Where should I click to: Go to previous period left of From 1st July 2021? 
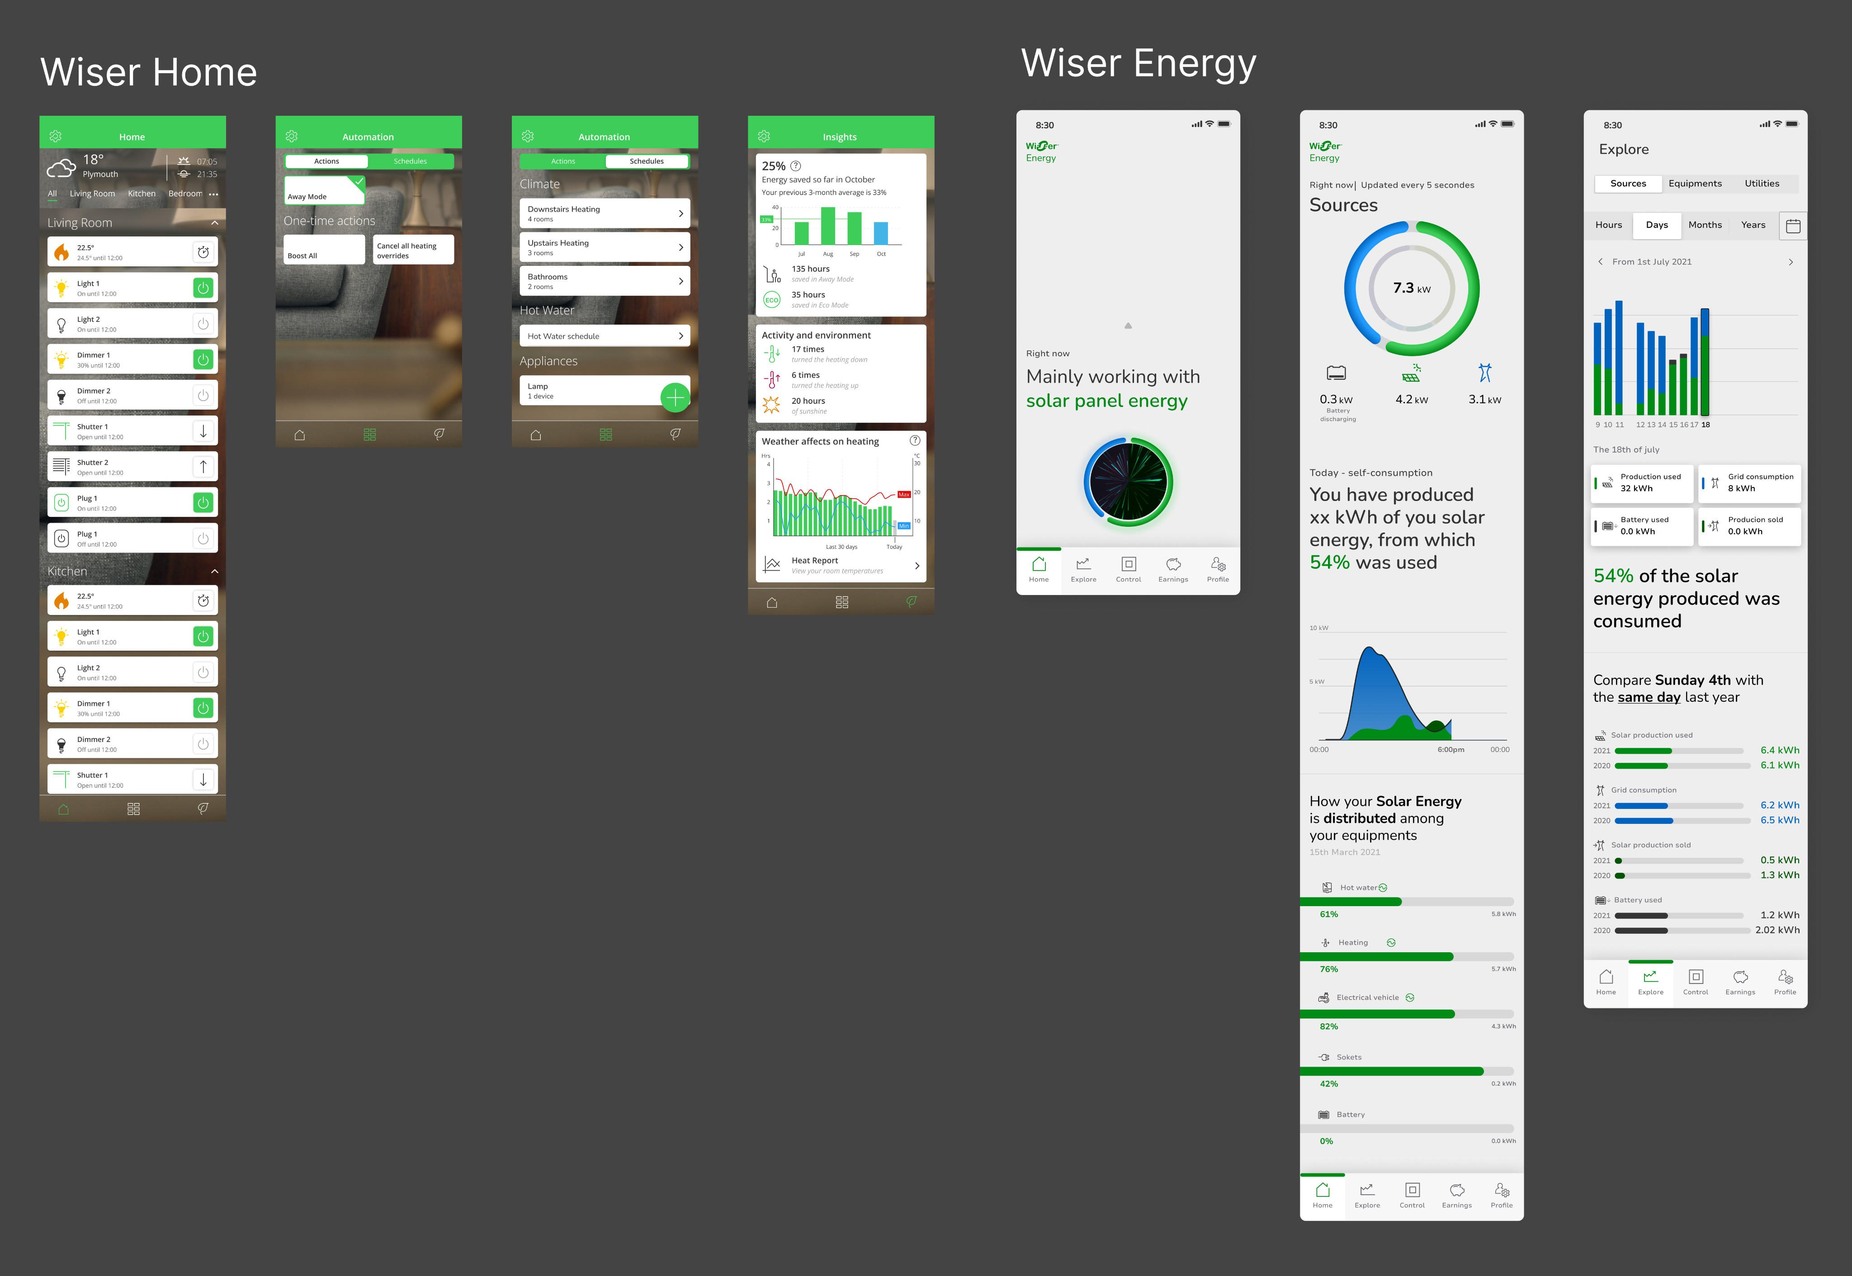pos(1600,261)
